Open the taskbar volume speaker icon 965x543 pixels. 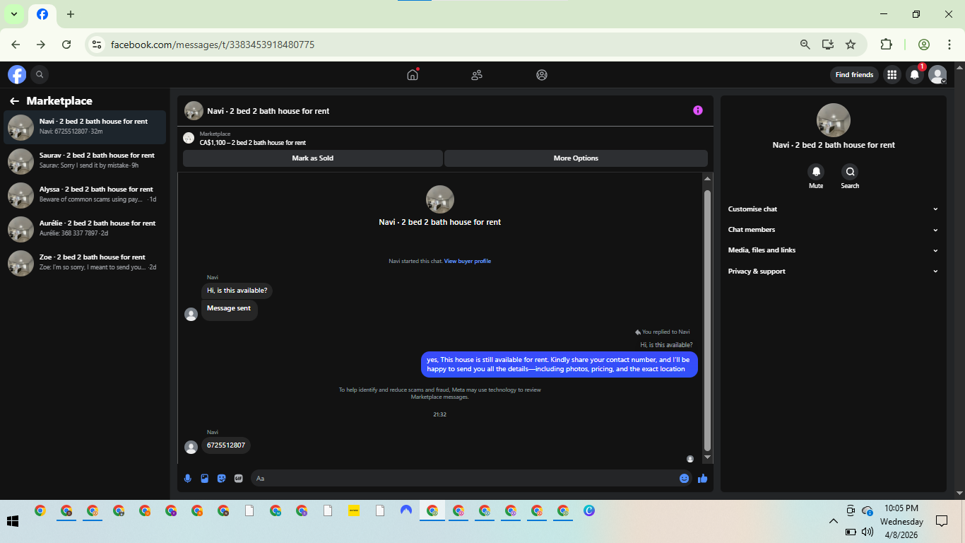click(868, 532)
